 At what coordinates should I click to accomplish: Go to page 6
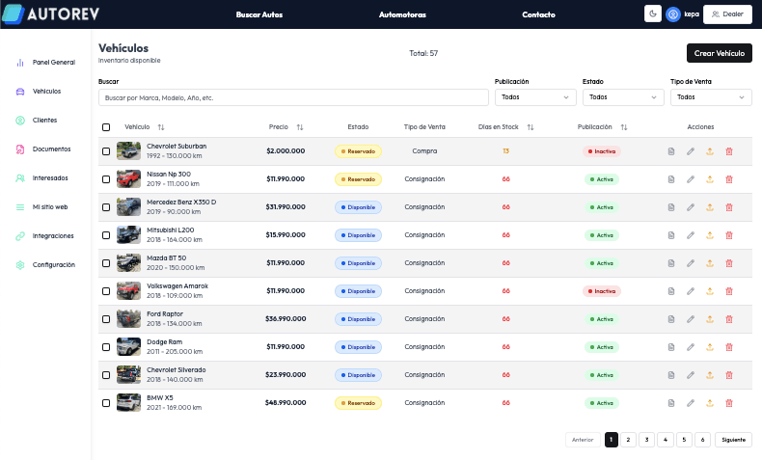pyautogui.click(x=702, y=440)
